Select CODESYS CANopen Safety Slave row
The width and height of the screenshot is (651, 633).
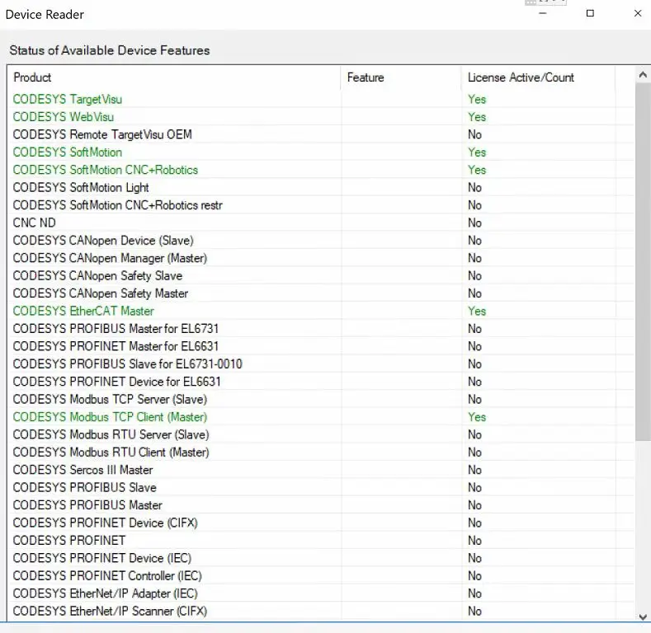[x=320, y=276]
